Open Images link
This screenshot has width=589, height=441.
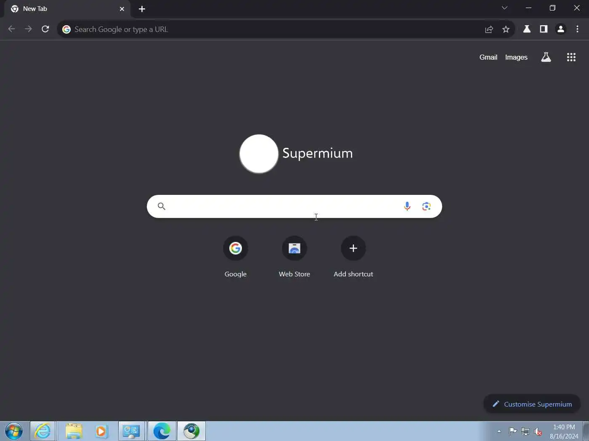pyautogui.click(x=516, y=57)
